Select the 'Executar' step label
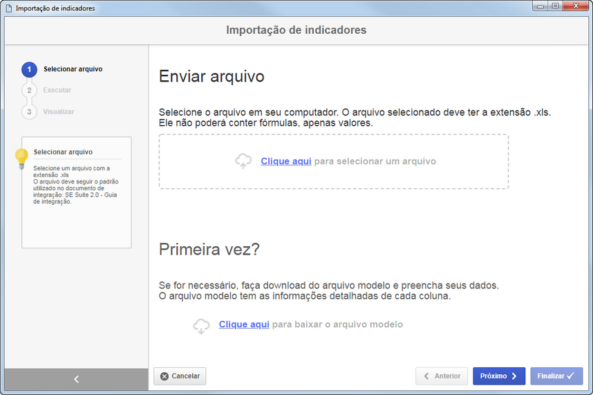593x395 pixels. point(57,90)
